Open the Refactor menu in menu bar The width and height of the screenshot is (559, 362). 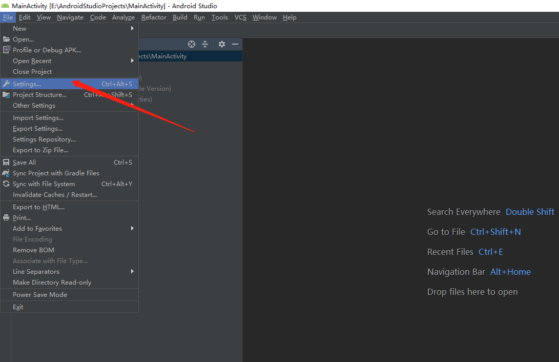click(x=154, y=17)
